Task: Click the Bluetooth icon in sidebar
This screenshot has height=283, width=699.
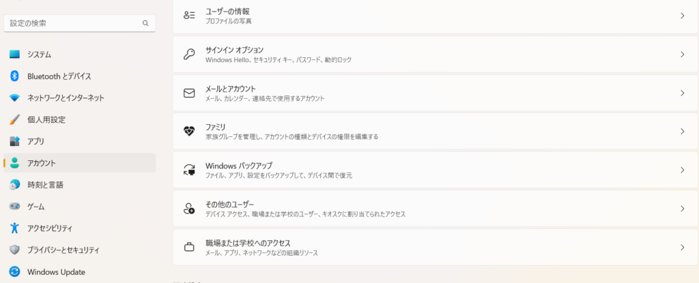Action: pyautogui.click(x=14, y=76)
